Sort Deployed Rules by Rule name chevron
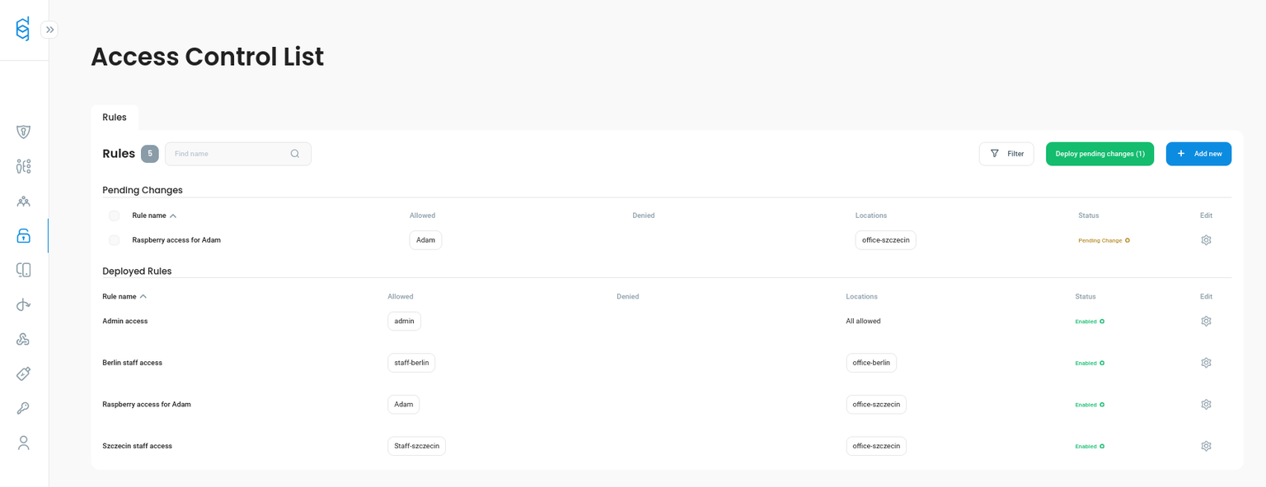Image resolution: width=1266 pixels, height=487 pixels. [145, 295]
